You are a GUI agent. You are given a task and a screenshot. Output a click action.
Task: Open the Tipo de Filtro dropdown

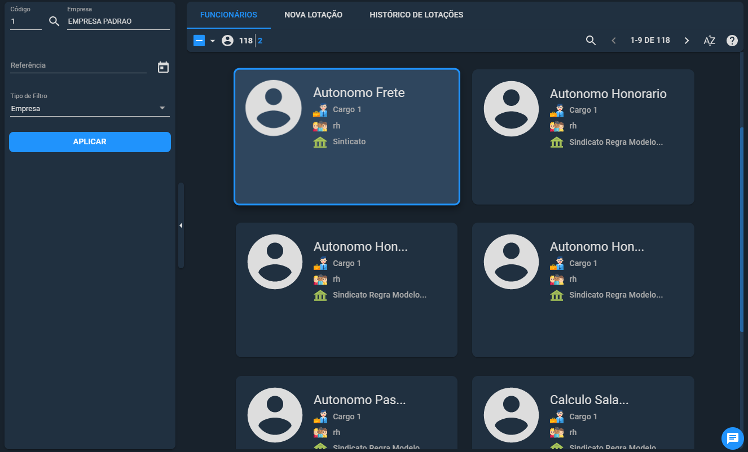coord(90,109)
